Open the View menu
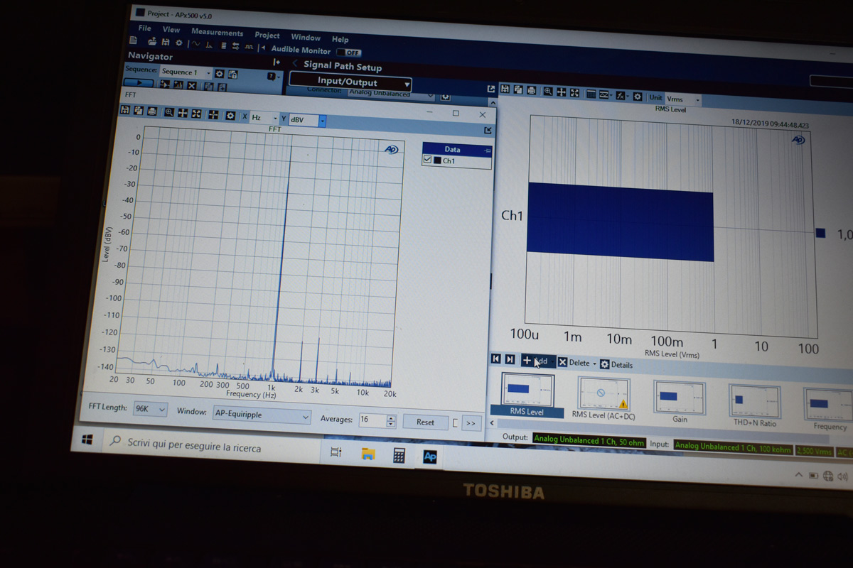 coord(171,30)
